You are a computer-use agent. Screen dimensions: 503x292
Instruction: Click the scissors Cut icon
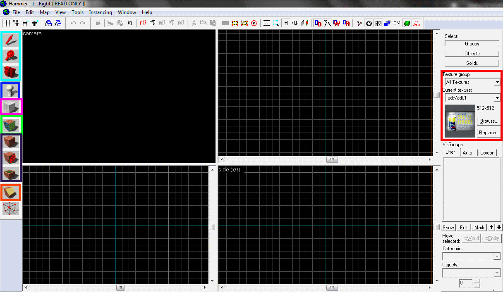pos(194,23)
